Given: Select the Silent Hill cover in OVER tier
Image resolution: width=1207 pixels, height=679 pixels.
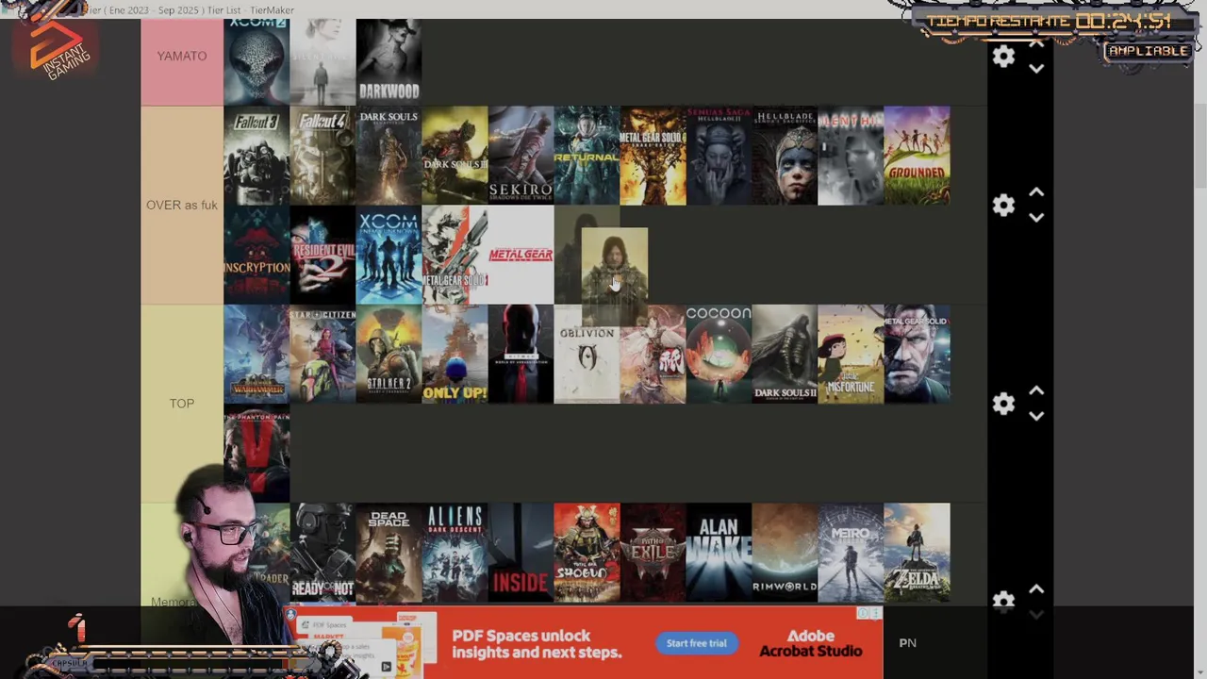Looking at the screenshot, I should [851, 156].
